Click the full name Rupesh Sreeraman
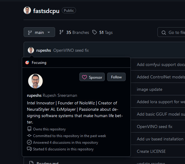Screen dimensions: 185x164 (60, 95)
